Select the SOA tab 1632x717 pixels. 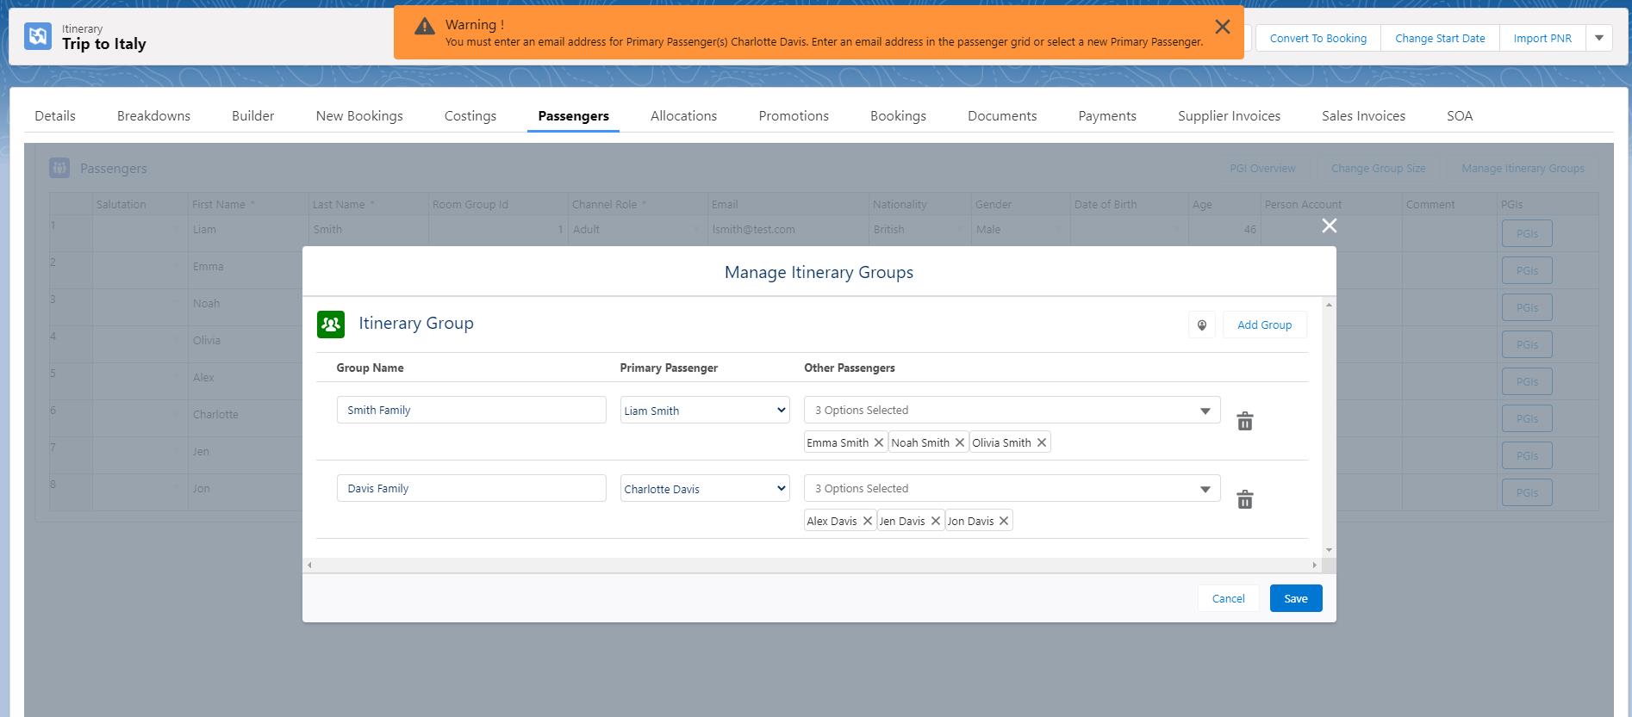coord(1460,115)
